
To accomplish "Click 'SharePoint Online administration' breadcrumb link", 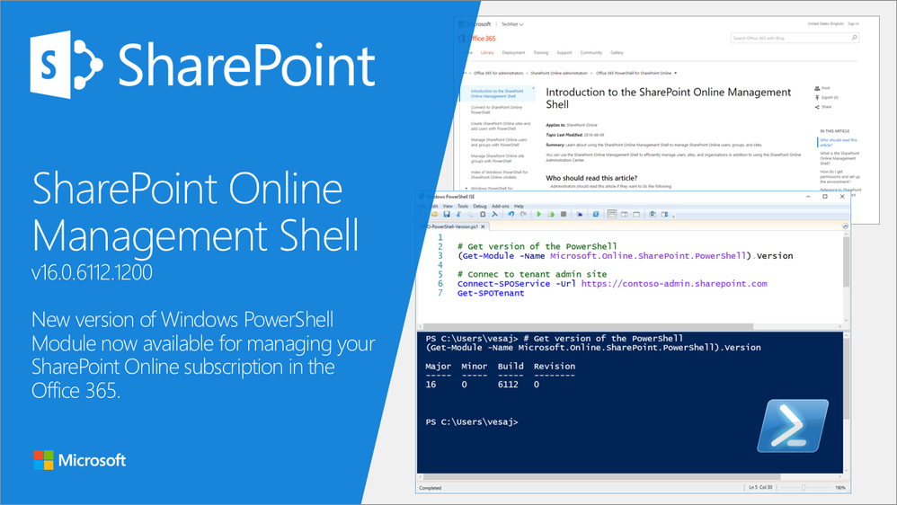I will point(559,73).
